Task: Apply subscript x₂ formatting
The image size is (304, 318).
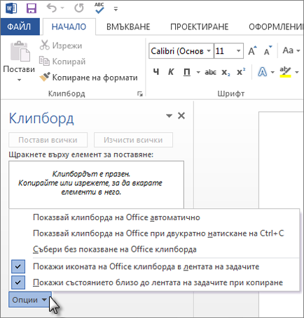Action: [x=226, y=72]
